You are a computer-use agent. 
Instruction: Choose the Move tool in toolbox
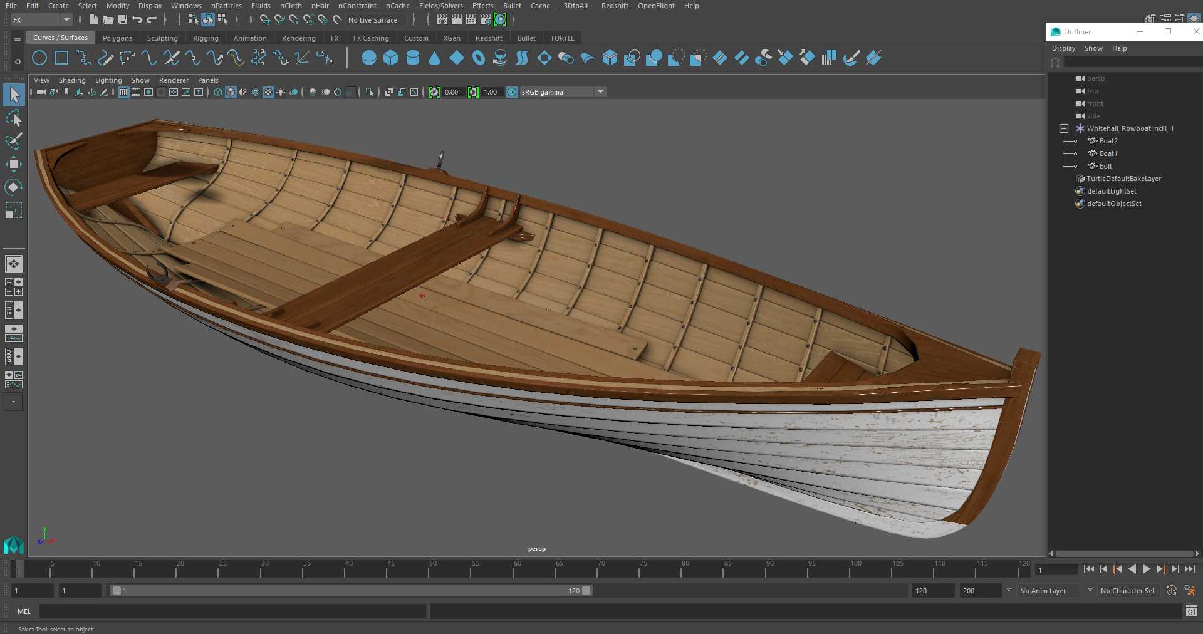pos(14,164)
